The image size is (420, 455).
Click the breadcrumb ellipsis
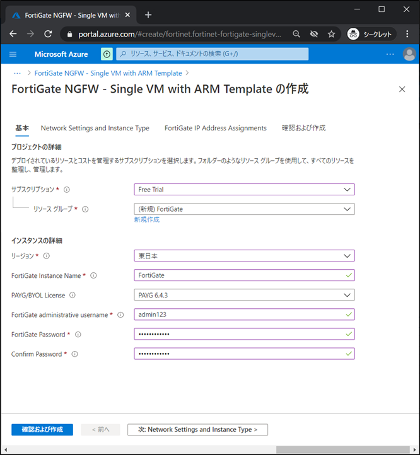(x=18, y=73)
